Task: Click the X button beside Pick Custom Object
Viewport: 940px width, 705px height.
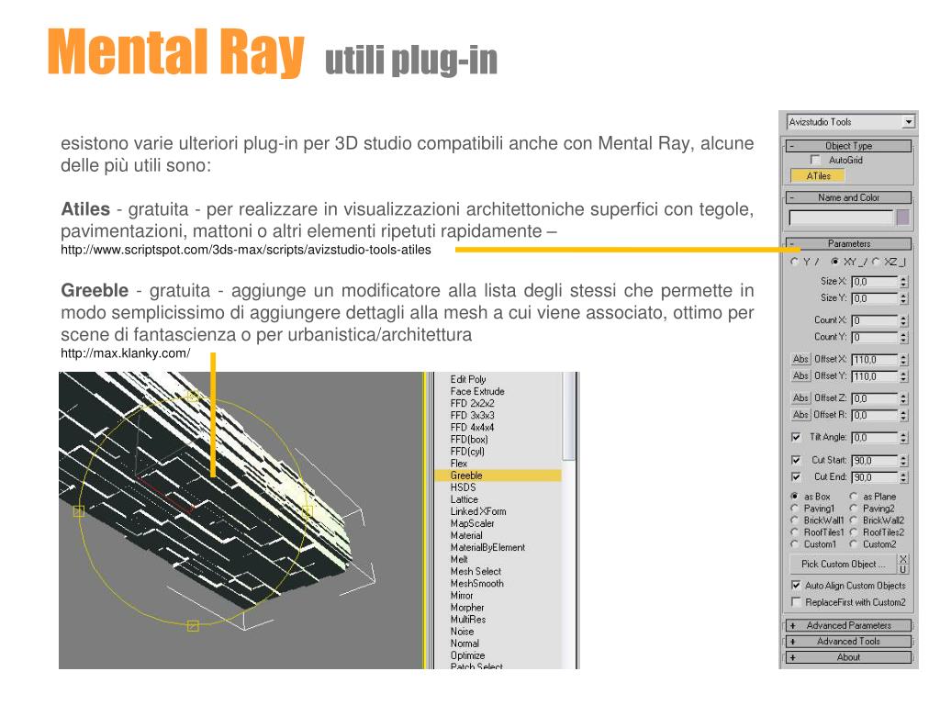Action: [x=903, y=559]
